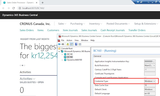Screen dimensions: 160x96
Task: Expand the BC140 tree node
Action: point(62,54)
